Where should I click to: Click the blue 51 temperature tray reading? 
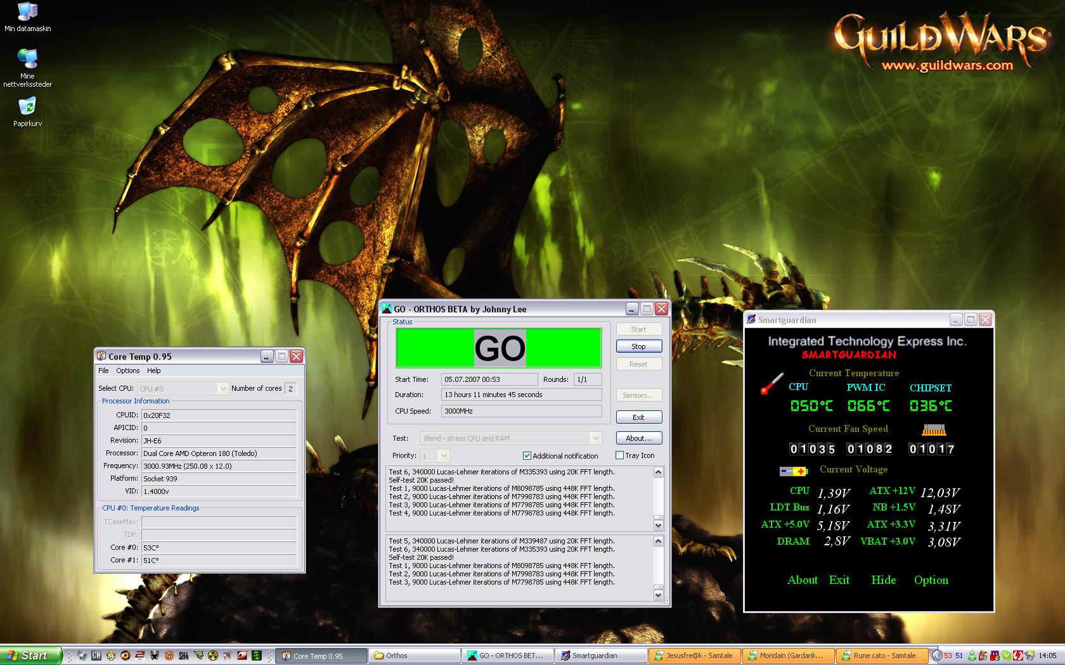point(959,655)
